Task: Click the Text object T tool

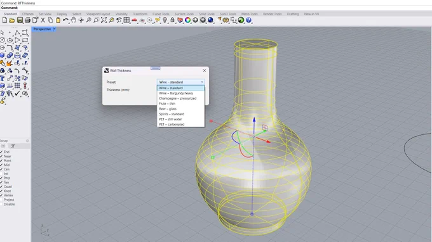Action: [x=2, y=79]
